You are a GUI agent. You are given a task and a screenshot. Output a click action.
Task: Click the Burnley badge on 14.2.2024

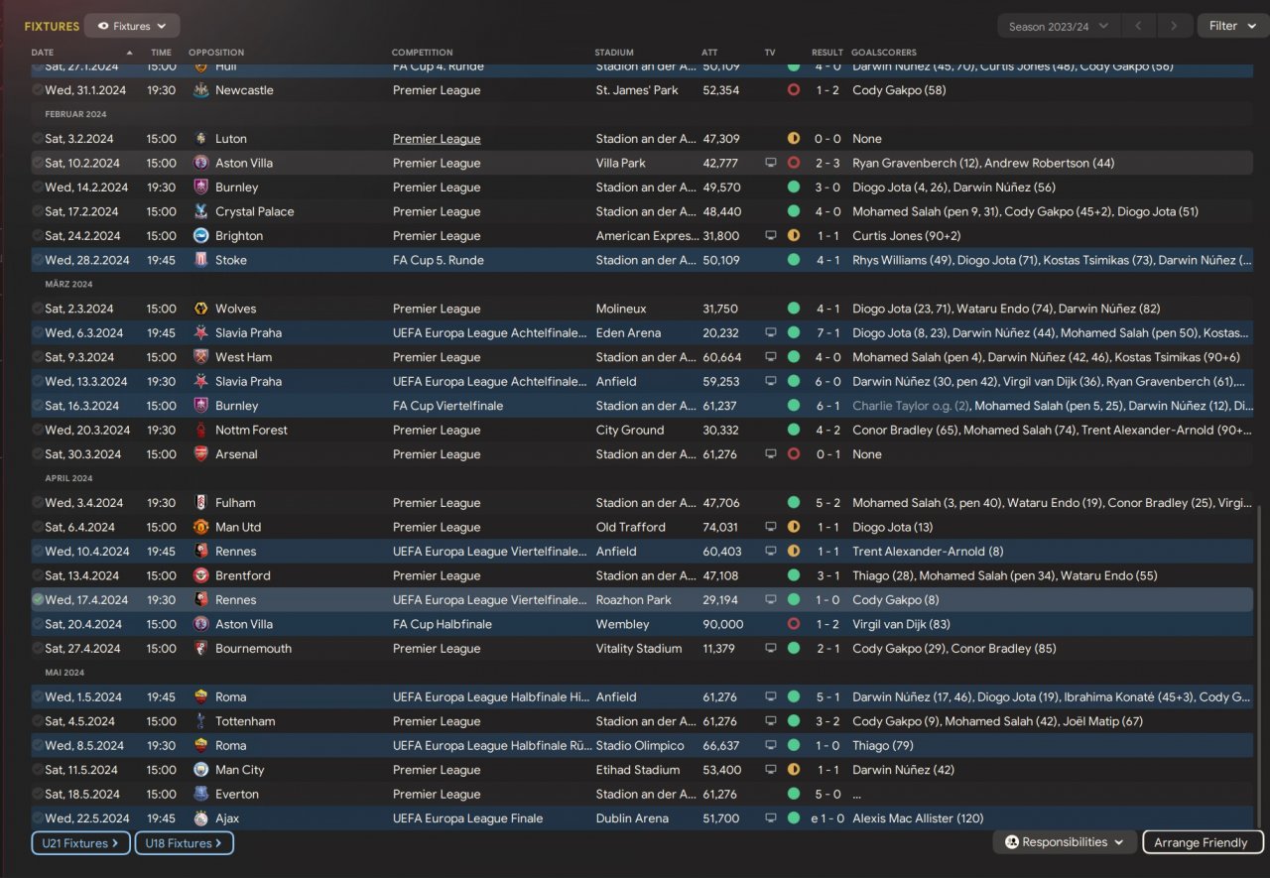pyautogui.click(x=200, y=188)
